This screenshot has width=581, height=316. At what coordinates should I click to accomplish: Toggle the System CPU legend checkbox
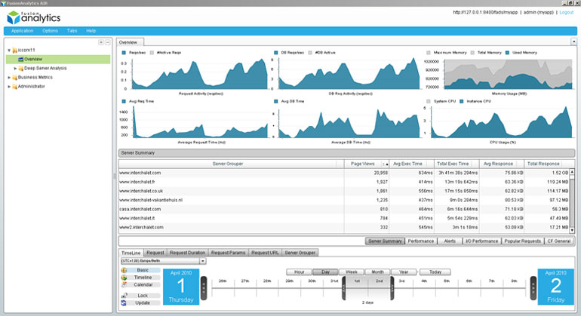pyautogui.click(x=429, y=101)
